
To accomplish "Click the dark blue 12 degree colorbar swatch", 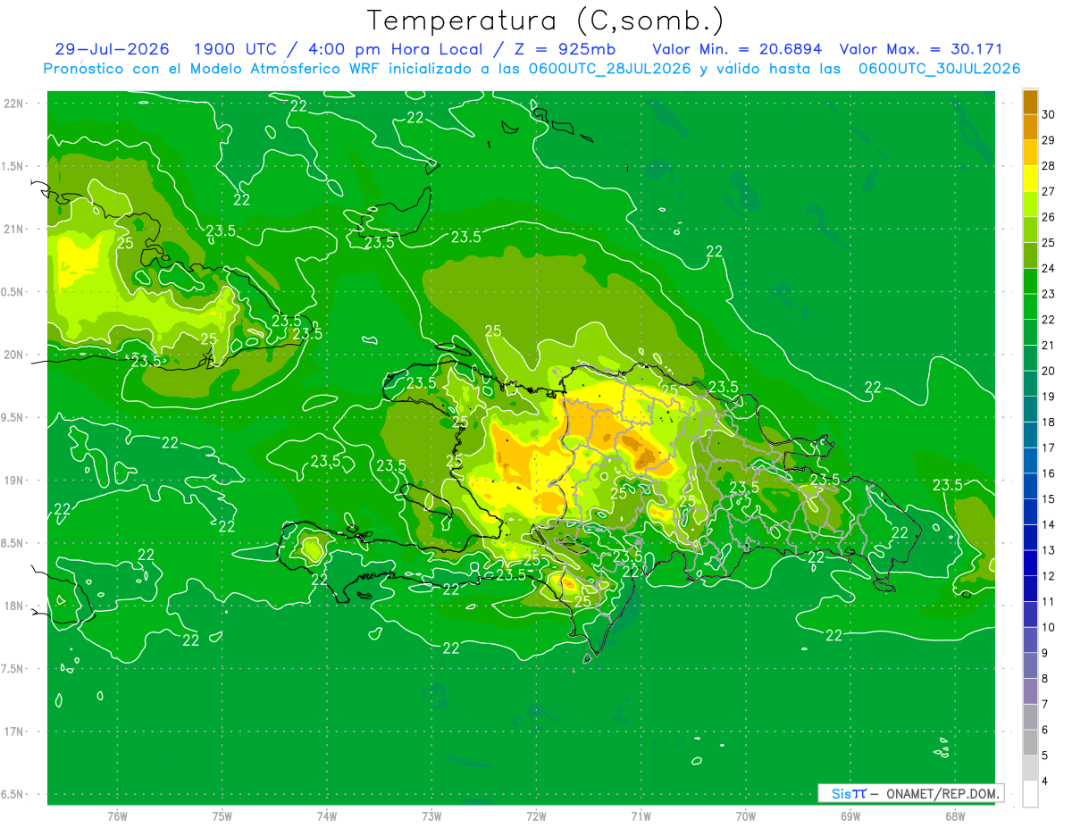I will click(1030, 564).
